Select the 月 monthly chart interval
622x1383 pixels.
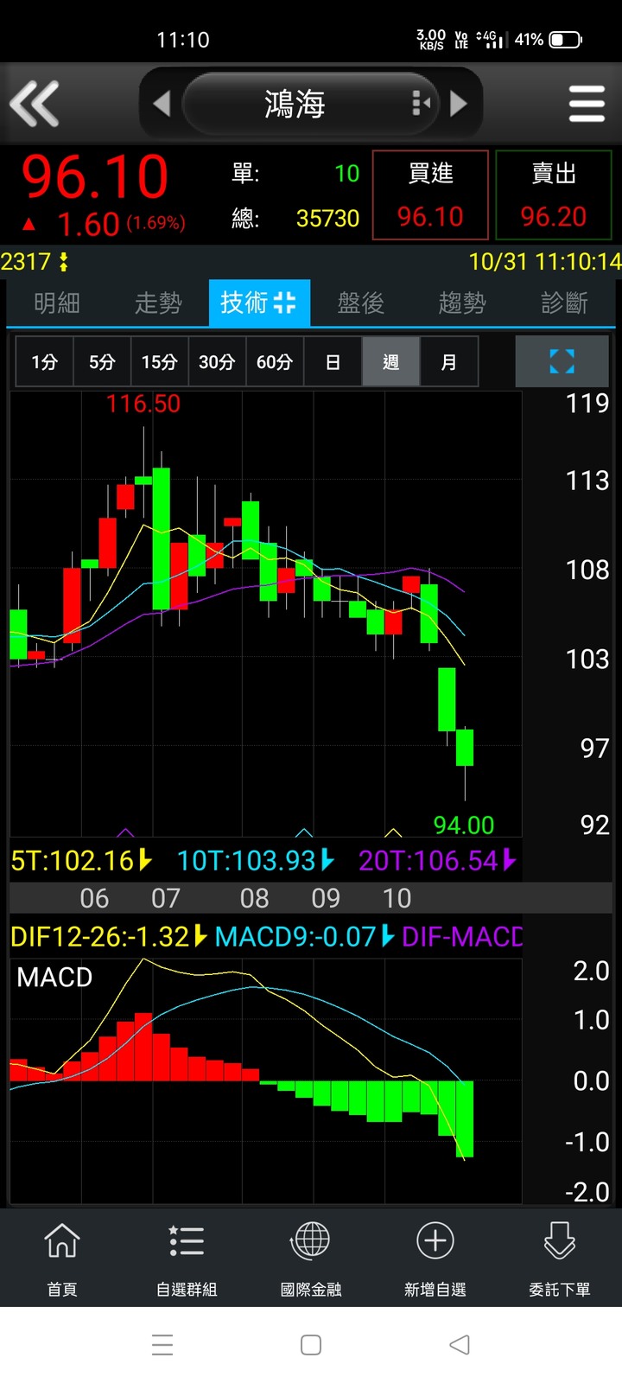click(448, 361)
